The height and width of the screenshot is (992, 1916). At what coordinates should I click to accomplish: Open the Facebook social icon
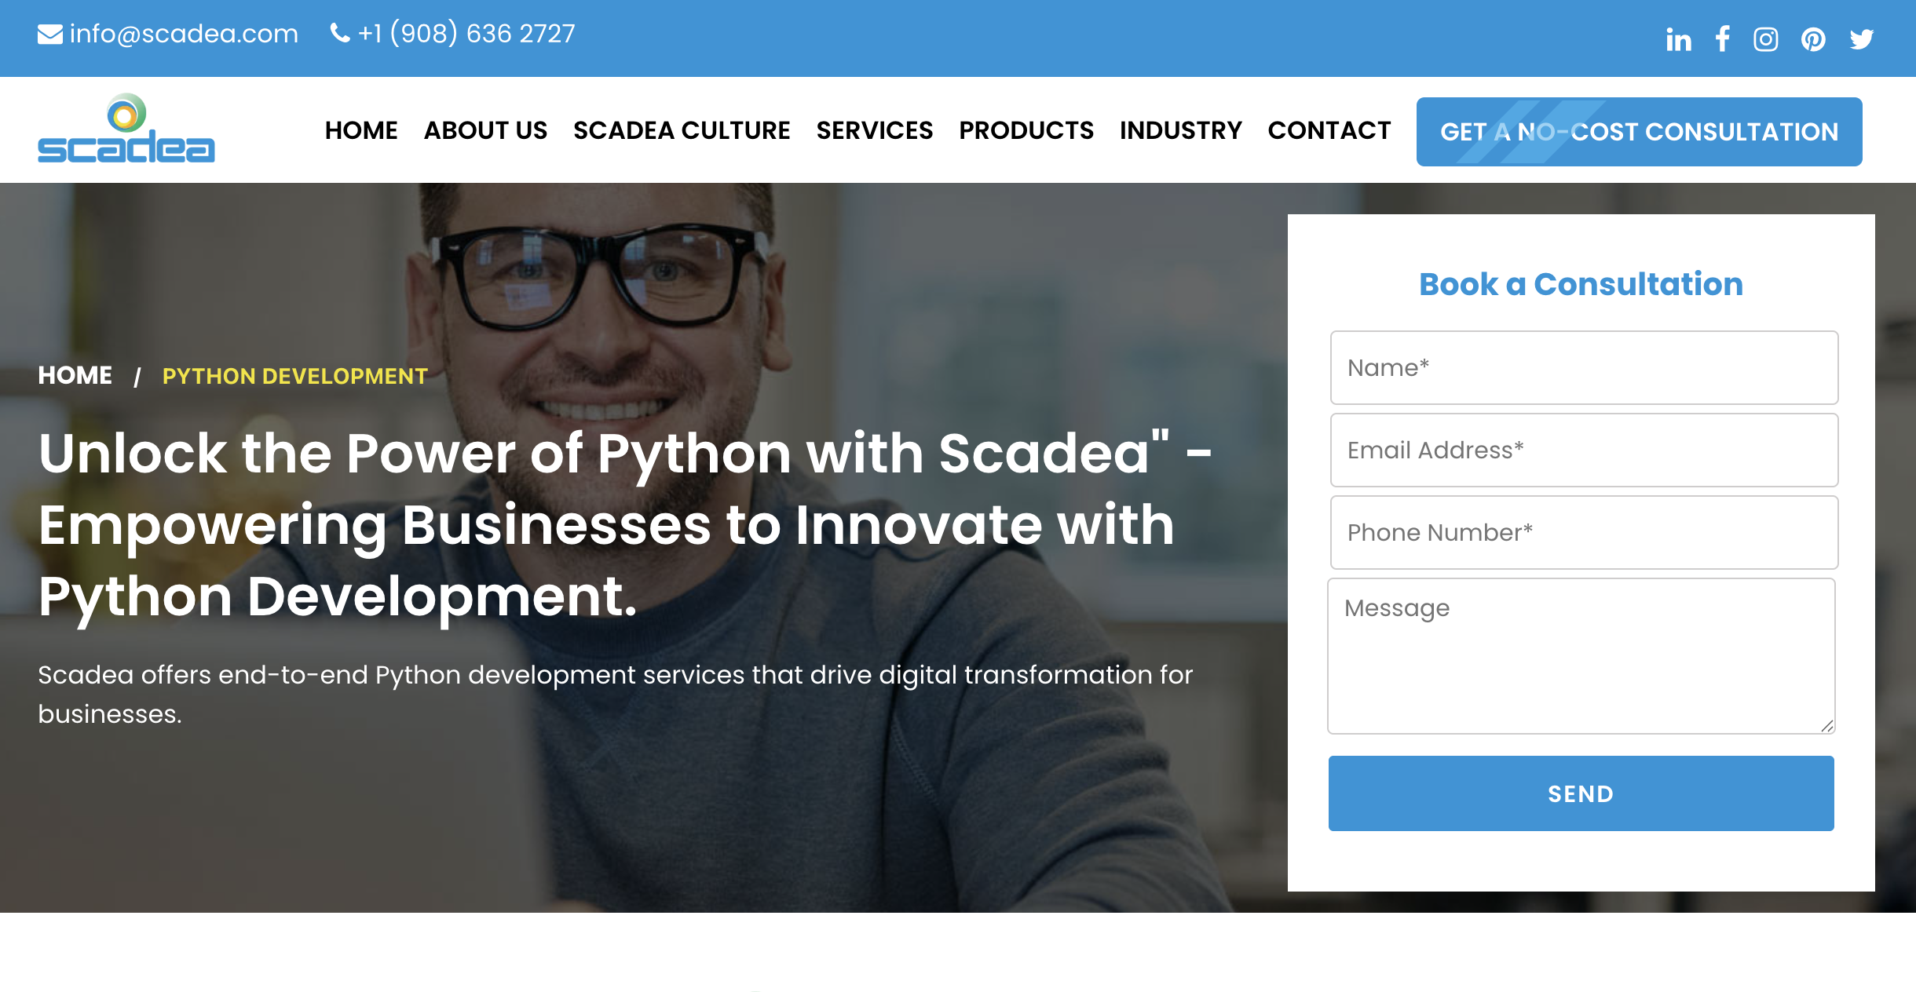pyautogui.click(x=1723, y=39)
